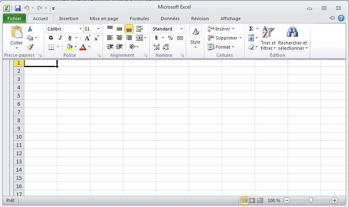The image size is (349, 207).
Task: Switch to the Insertion tab
Action: [x=68, y=19]
